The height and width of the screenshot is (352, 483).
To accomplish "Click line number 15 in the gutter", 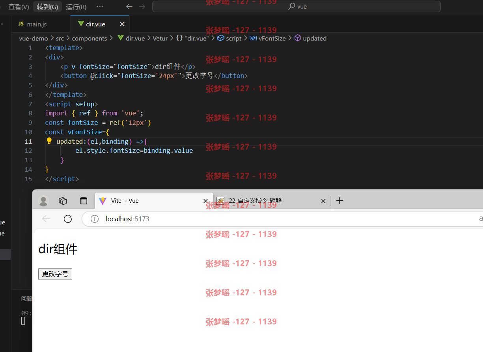I will point(28,179).
